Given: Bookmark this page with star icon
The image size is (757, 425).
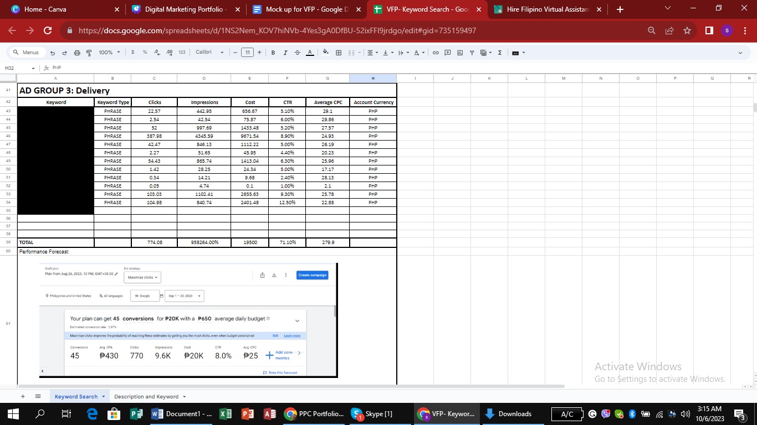Looking at the screenshot, I should 687,30.
